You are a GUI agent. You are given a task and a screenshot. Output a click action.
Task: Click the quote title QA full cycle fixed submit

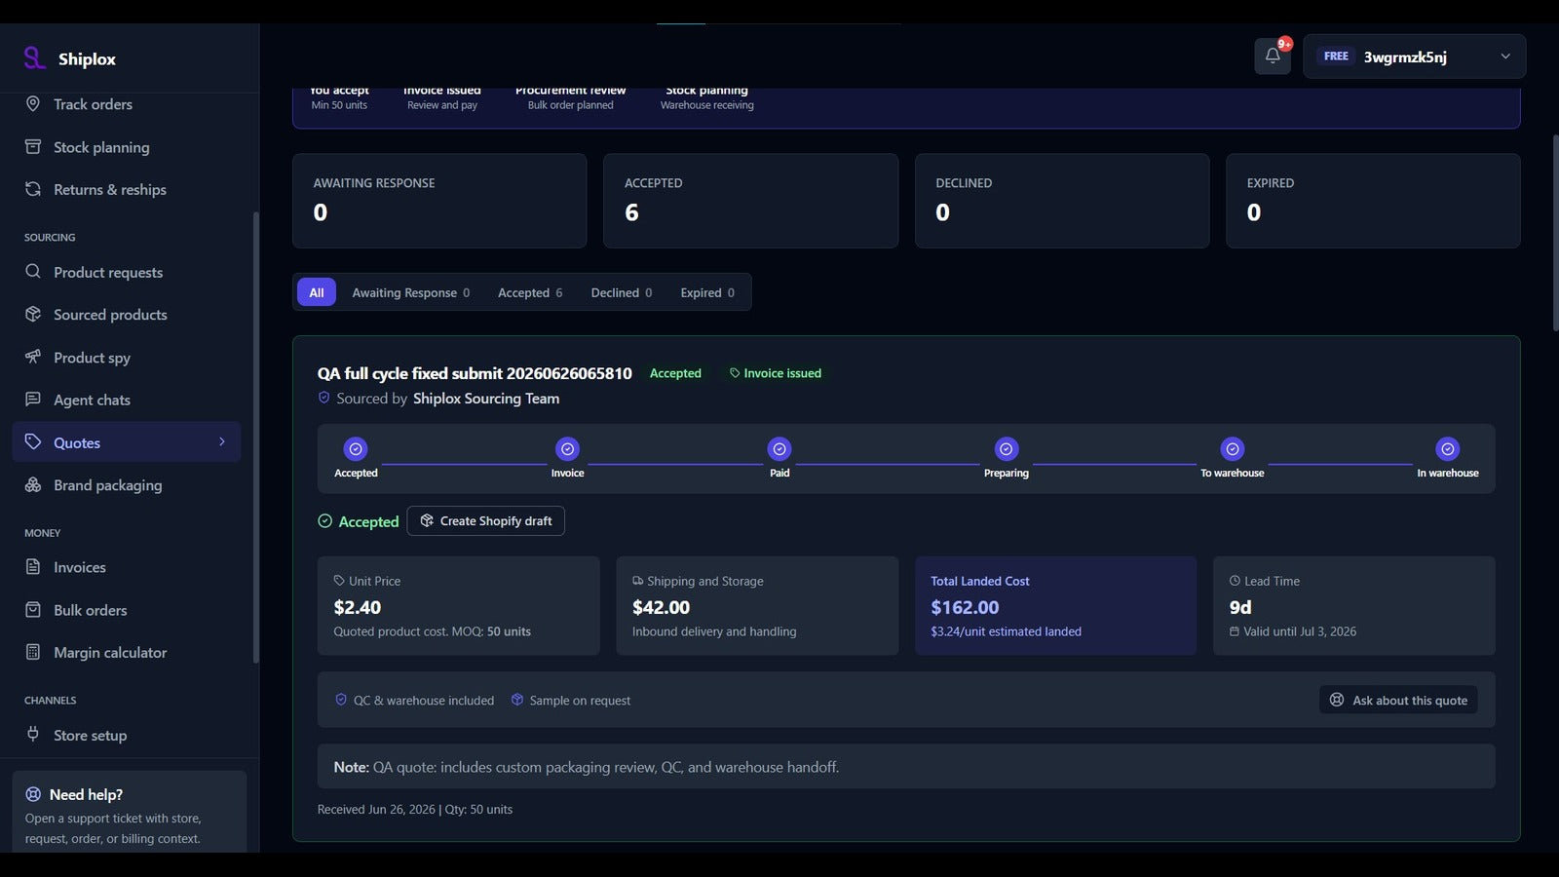coord(475,373)
